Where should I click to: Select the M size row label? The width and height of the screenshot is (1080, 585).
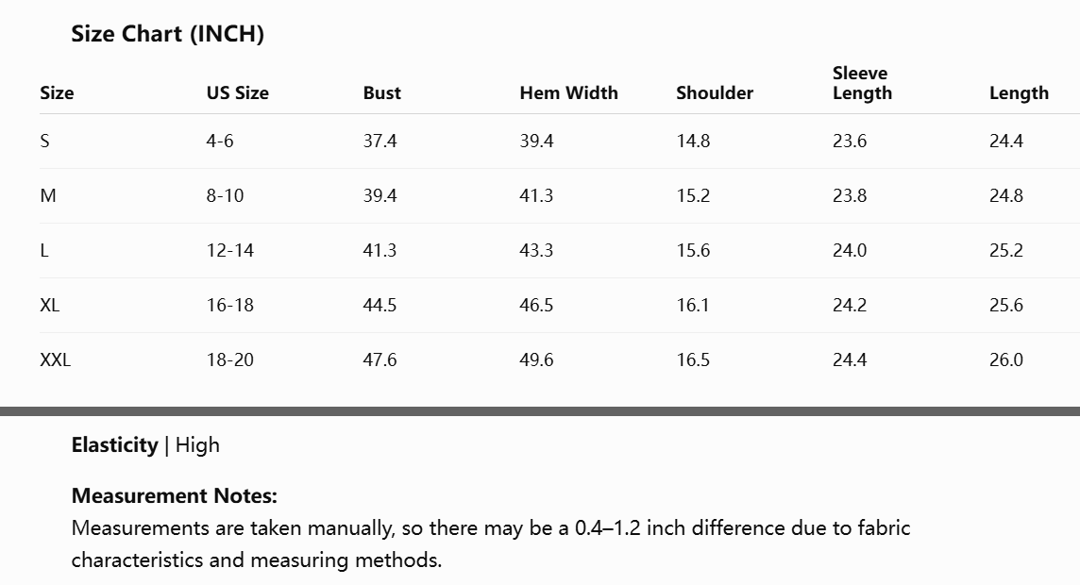pos(47,195)
